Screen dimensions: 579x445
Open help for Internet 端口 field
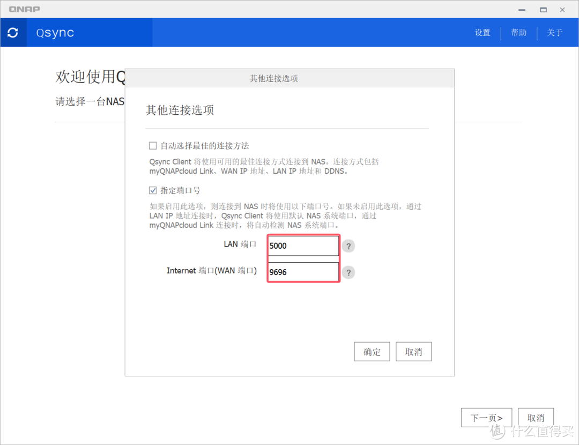coord(348,272)
